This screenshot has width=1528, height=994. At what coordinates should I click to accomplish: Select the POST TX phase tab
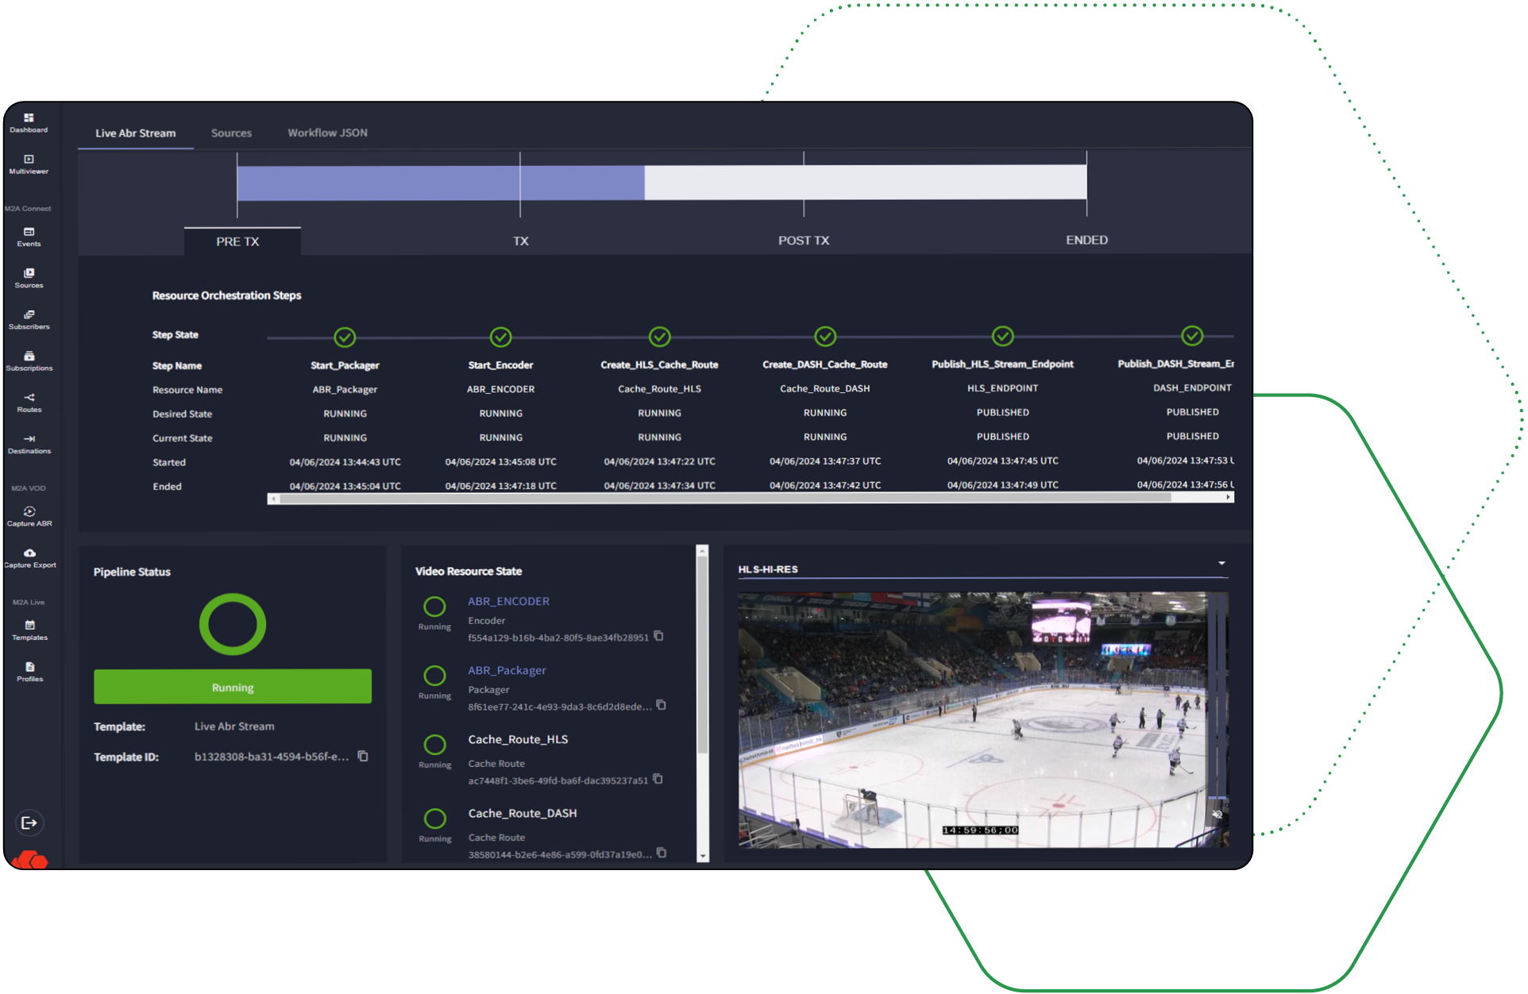(x=803, y=241)
